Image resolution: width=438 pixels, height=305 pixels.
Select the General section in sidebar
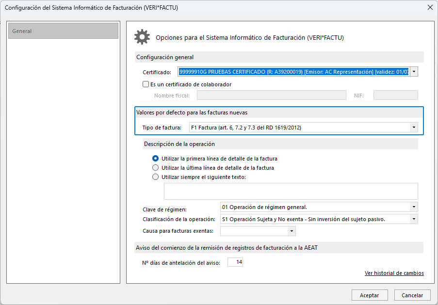click(x=63, y=31)
